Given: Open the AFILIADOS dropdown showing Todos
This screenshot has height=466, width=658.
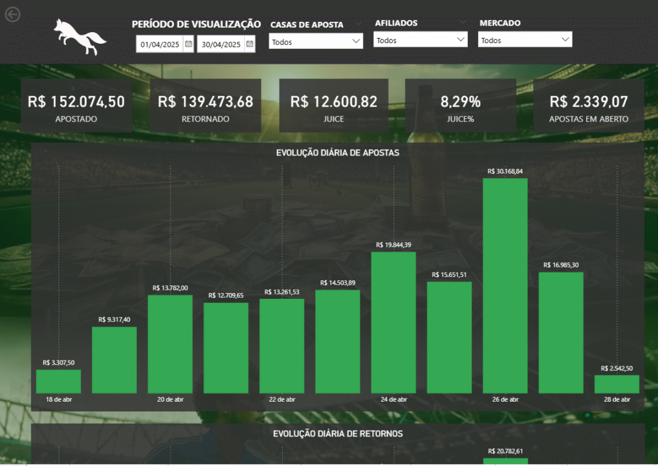Looking at the screenshot, I should pos(420,39).
